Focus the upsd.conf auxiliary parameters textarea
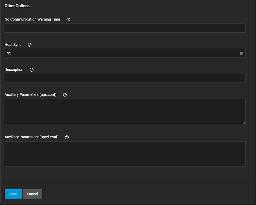 tap(125, 154)
